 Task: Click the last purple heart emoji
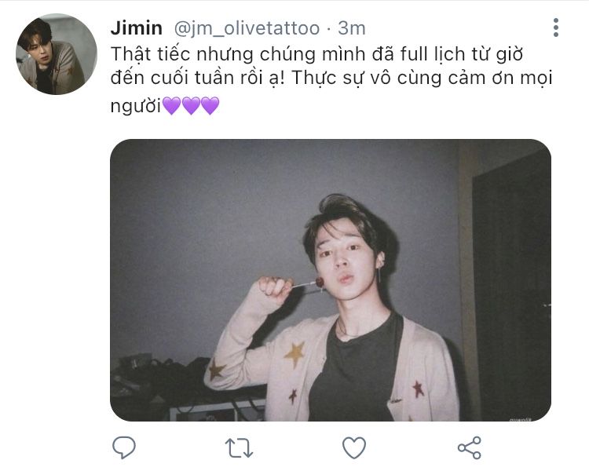coord(210,105)
